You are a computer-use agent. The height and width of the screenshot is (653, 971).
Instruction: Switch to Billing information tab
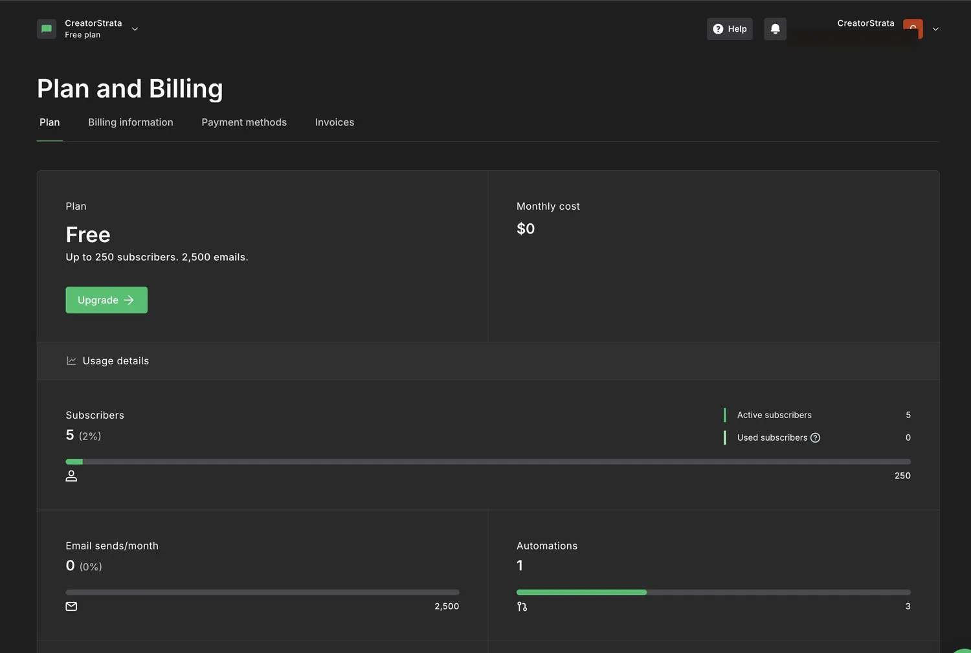click(x=131, y=122)
